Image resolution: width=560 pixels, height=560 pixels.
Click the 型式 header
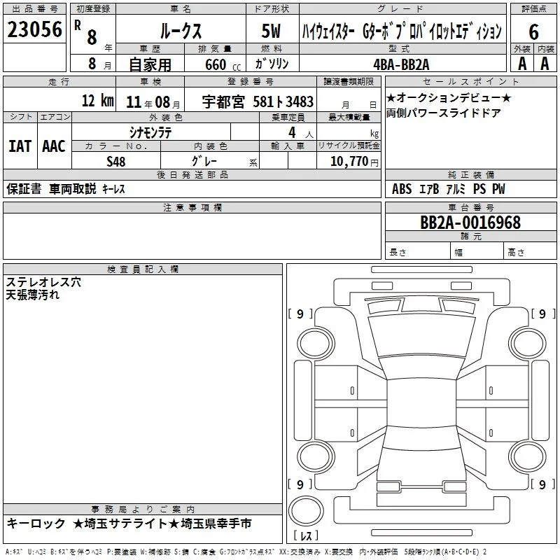tap(402, 48)
